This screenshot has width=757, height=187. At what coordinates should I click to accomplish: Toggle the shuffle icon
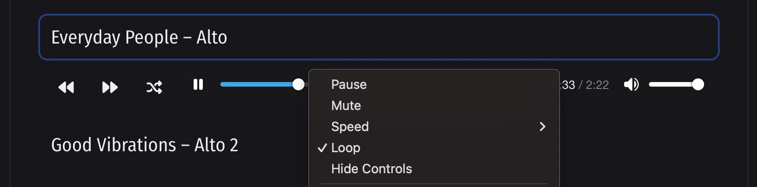pyautogui.click(x=154, y=87)
